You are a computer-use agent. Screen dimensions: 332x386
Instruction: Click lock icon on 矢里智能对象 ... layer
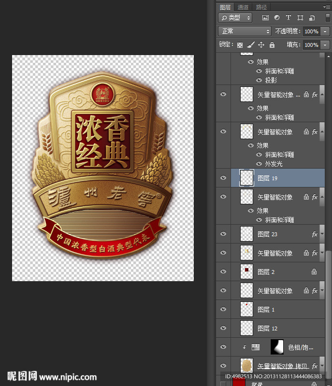tap(306, 94)
